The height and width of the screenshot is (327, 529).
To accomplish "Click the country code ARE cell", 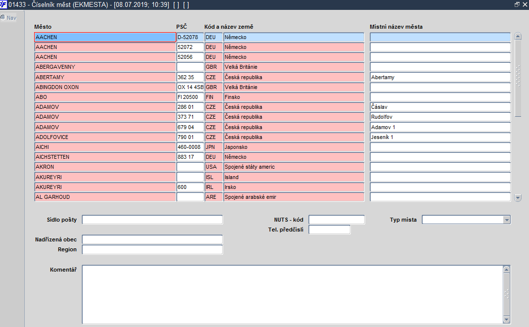I will coord(214,197).
